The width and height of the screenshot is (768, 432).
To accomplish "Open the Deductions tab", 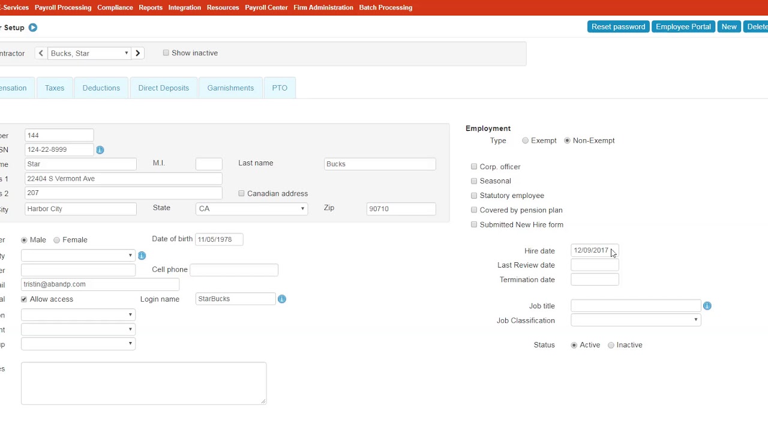I will tap(101, 88).
